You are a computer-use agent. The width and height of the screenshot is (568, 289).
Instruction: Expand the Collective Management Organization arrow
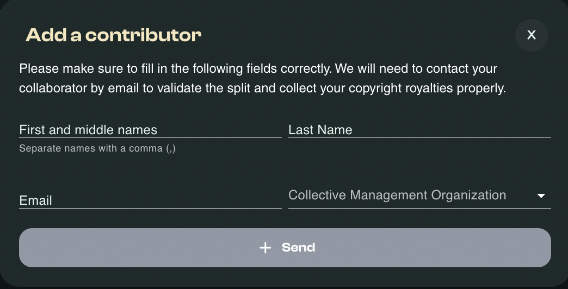pyautogui.click(x=541, y=196)
